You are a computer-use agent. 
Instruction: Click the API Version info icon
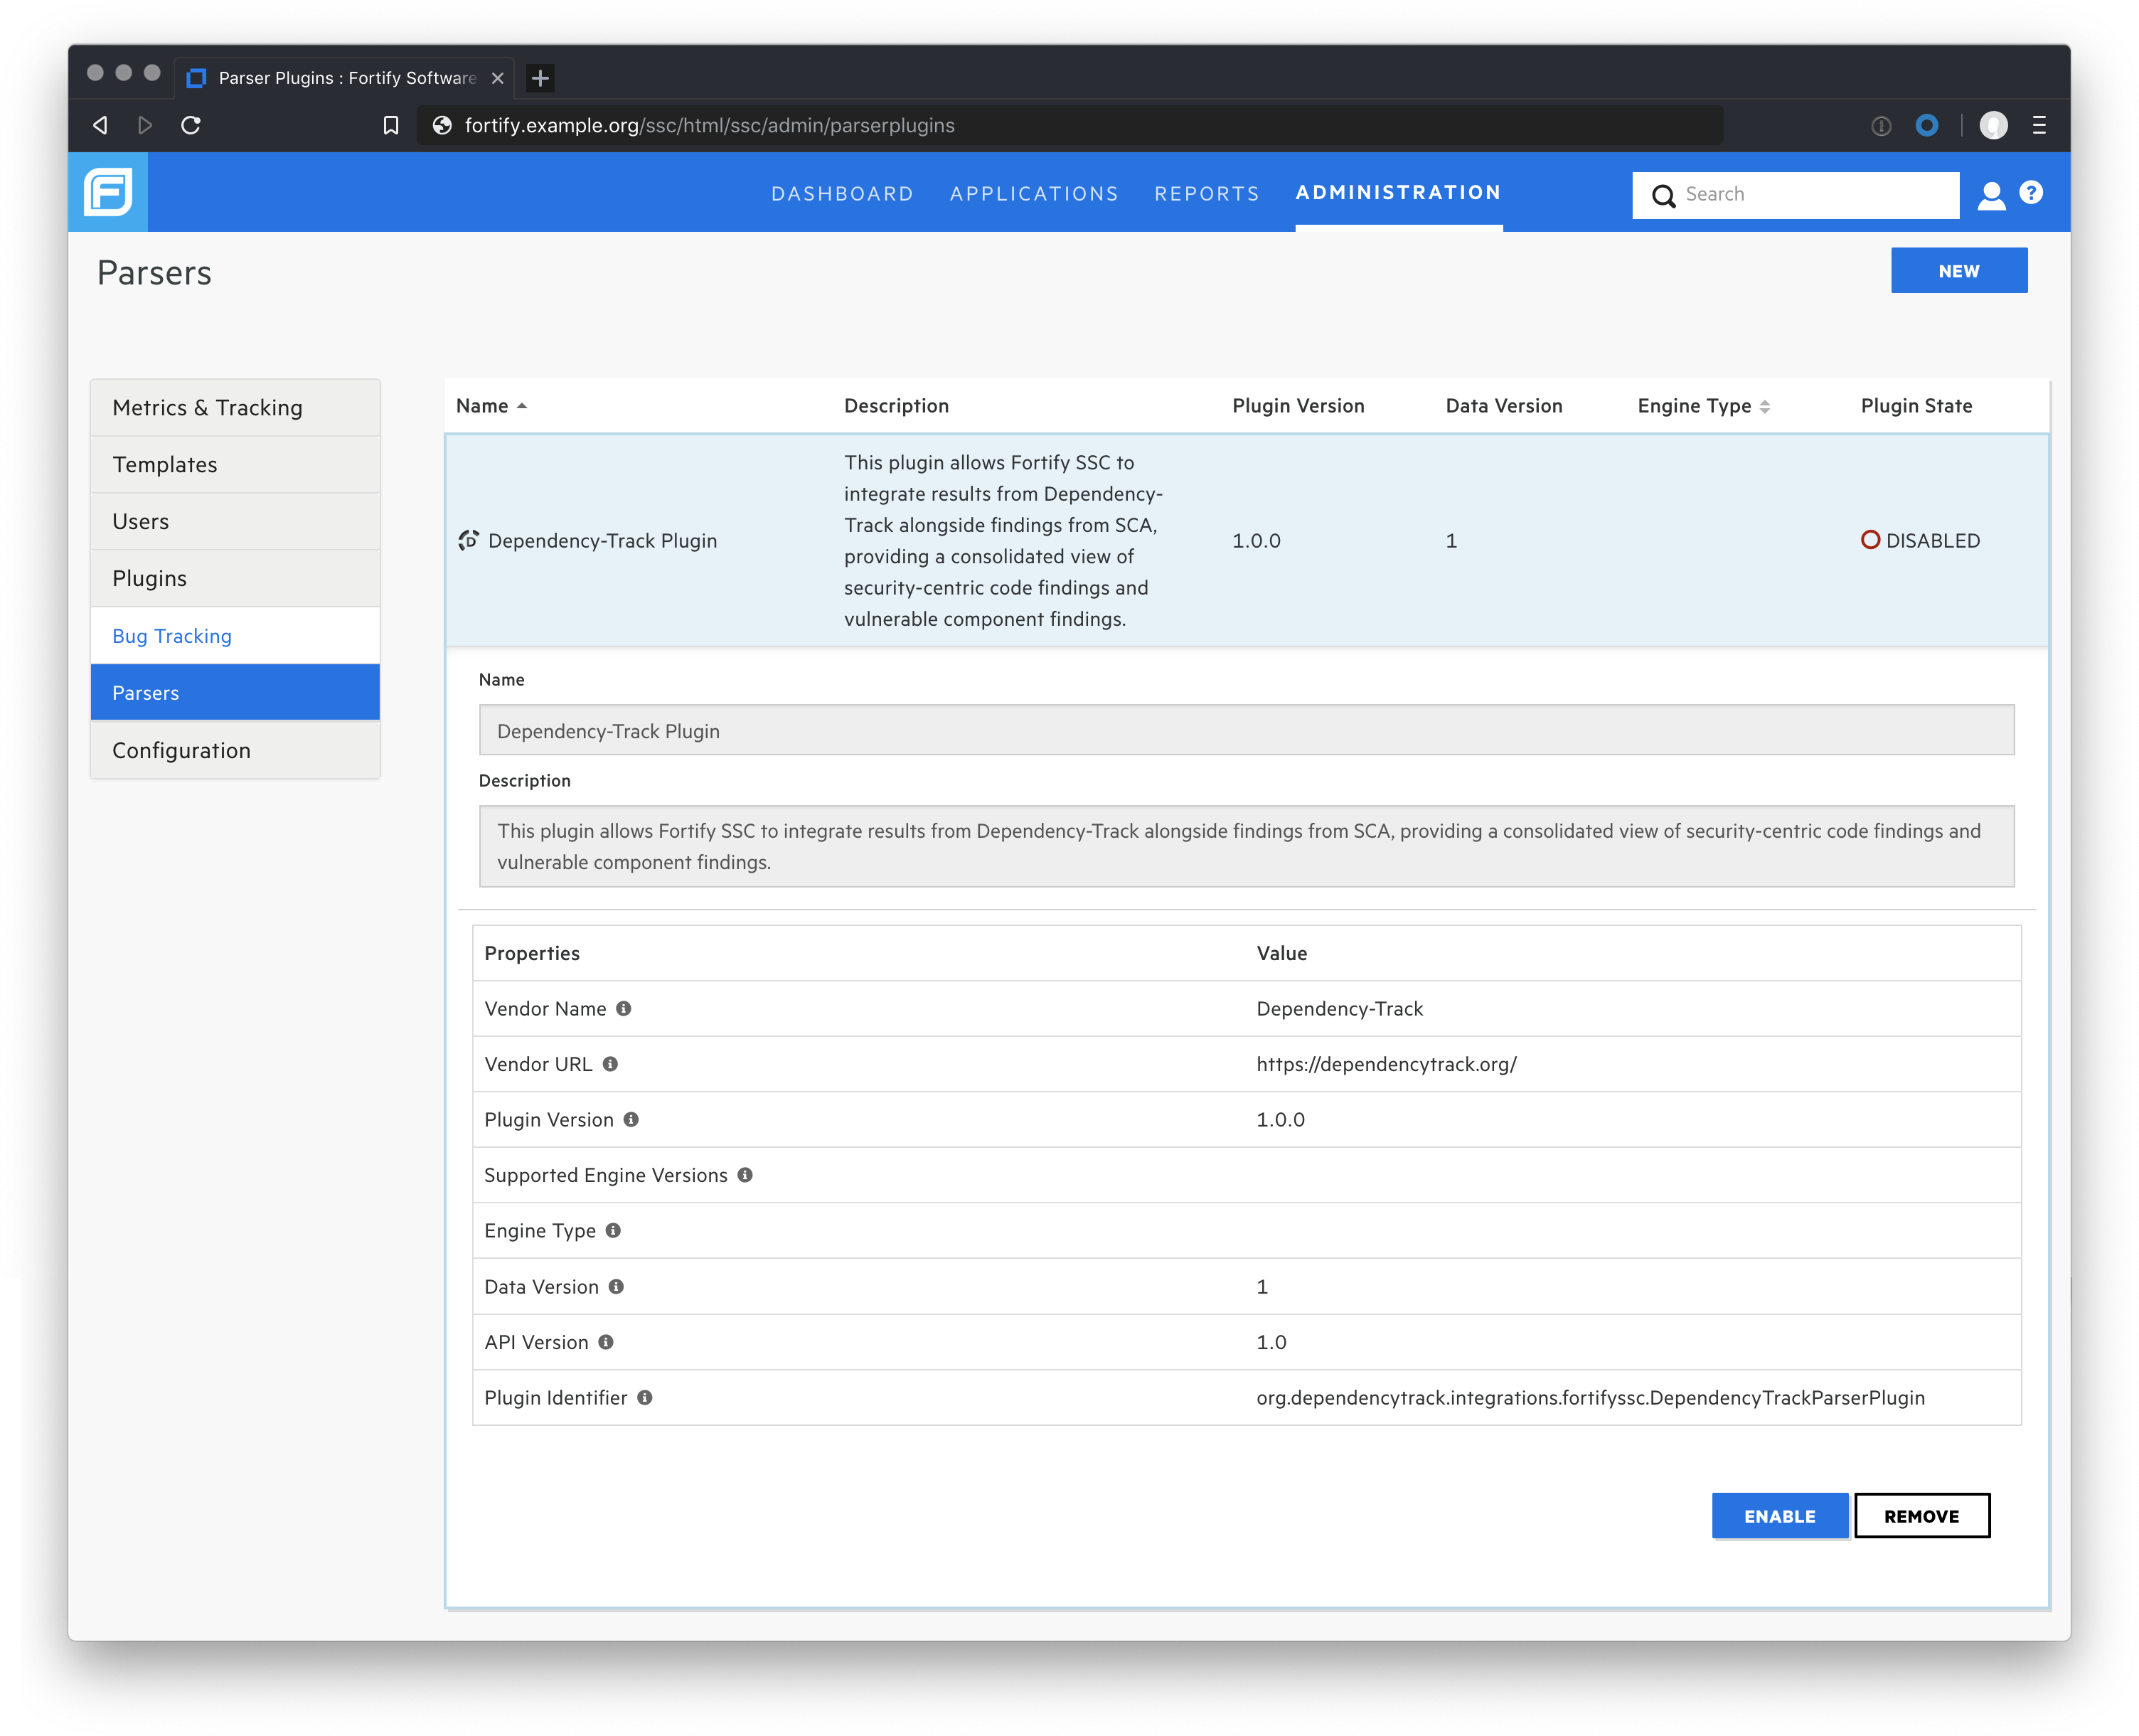(x=606, y=1342)
